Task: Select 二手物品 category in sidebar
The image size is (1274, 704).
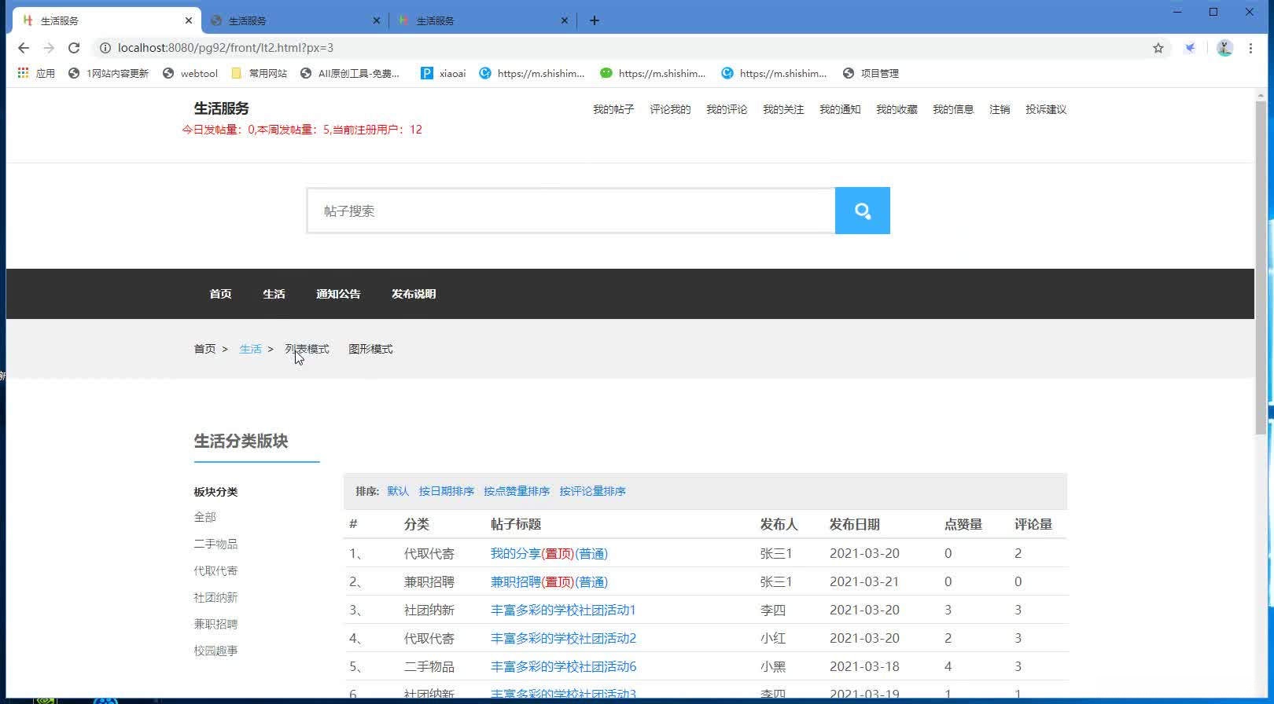Action: (x=215, y=544)
